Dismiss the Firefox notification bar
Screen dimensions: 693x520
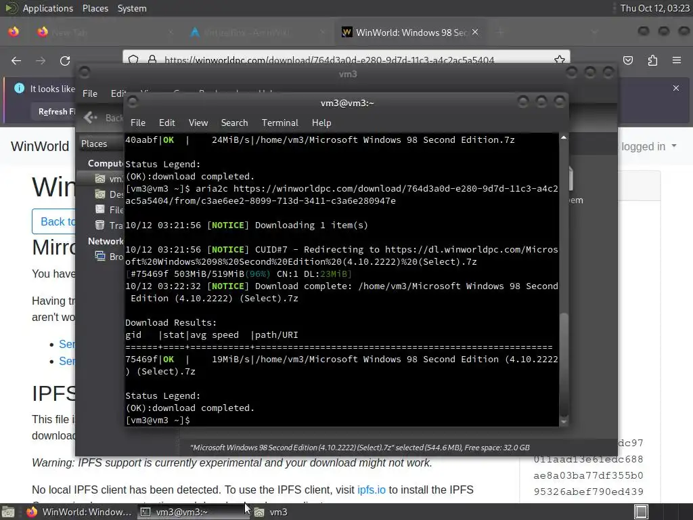tap(676, 89)
